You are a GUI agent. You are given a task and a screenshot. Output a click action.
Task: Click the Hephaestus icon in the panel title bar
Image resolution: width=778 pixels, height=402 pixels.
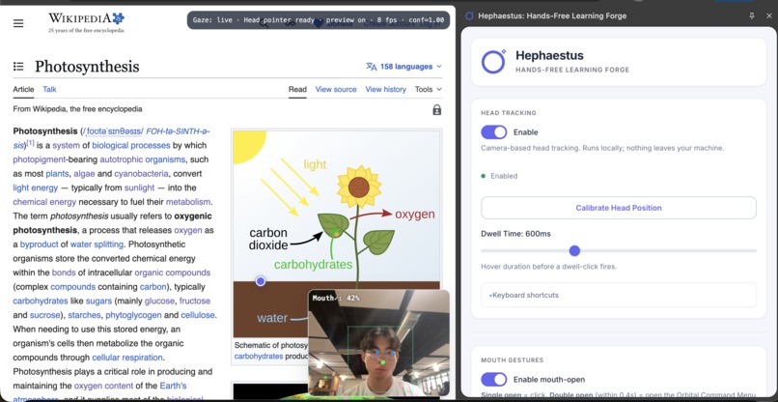tap(469, 15)
